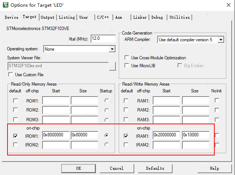This screenshot has height=175, width=235.
Task: Check the IROM2 default checkbox
Action: pyautogui.click(x=15, y=145)
